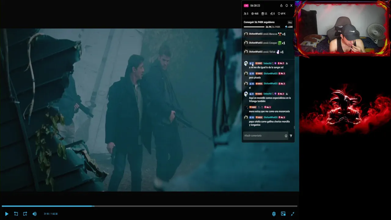This screenshot has width=391, height=220.
Task: Click No. 2 badge above Medellín comment
Action: point(281,94)
